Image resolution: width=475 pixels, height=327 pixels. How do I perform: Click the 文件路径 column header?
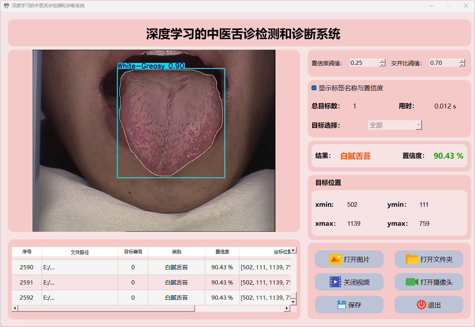point(80,252)
